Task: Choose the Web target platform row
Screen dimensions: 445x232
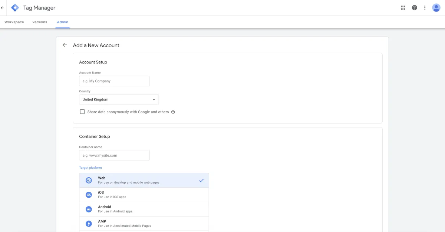Action: 144,180
